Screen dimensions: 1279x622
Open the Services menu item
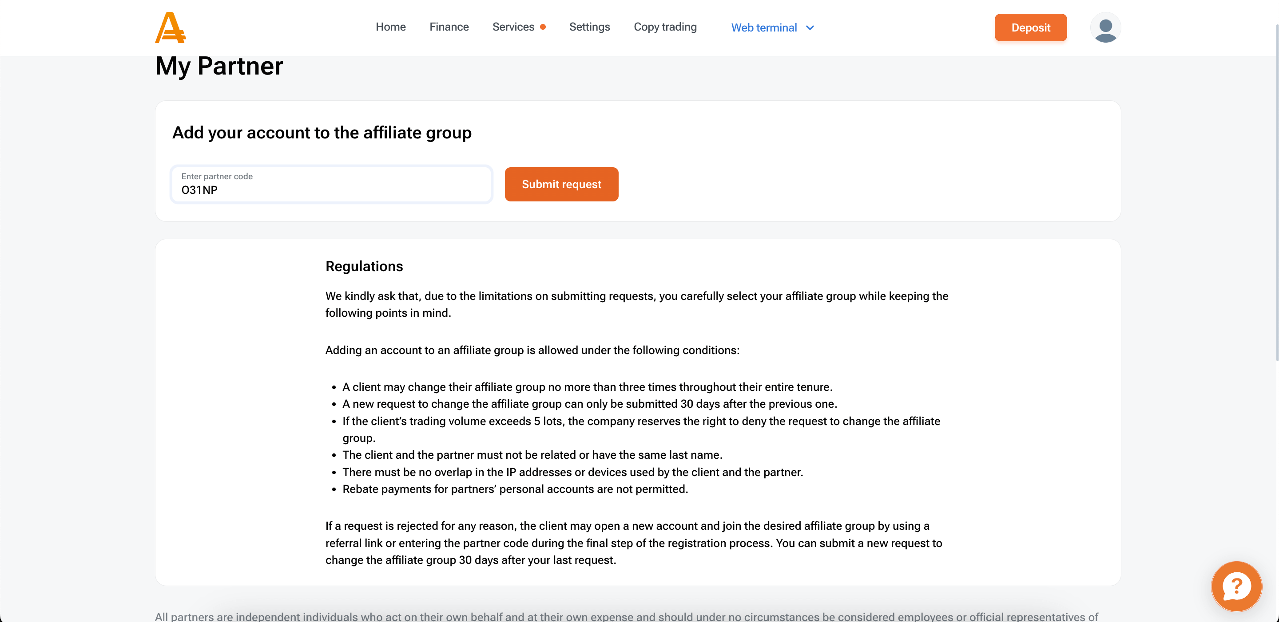click(x=513, y=27)
